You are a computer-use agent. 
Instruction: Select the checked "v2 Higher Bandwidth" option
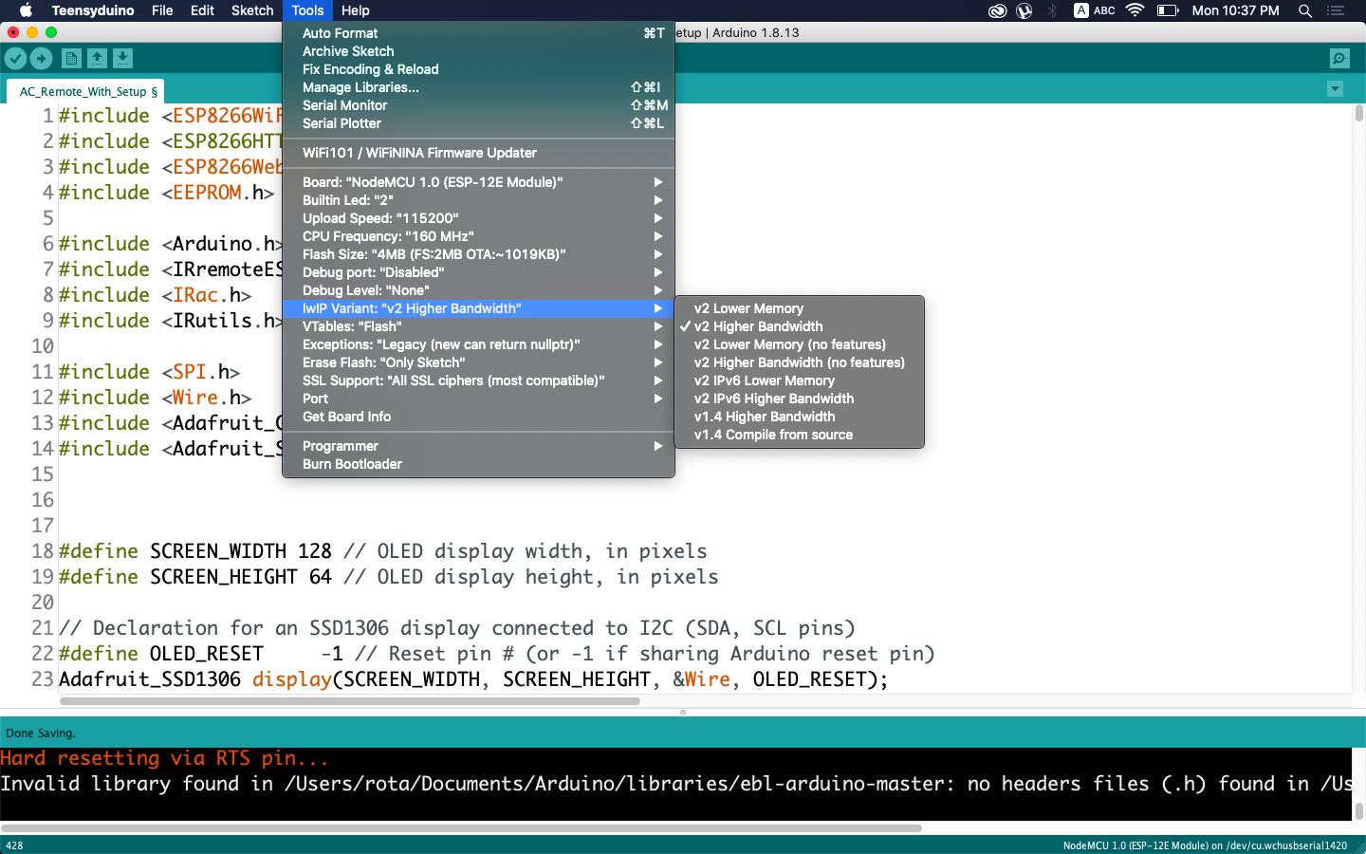tap(799, 326)
